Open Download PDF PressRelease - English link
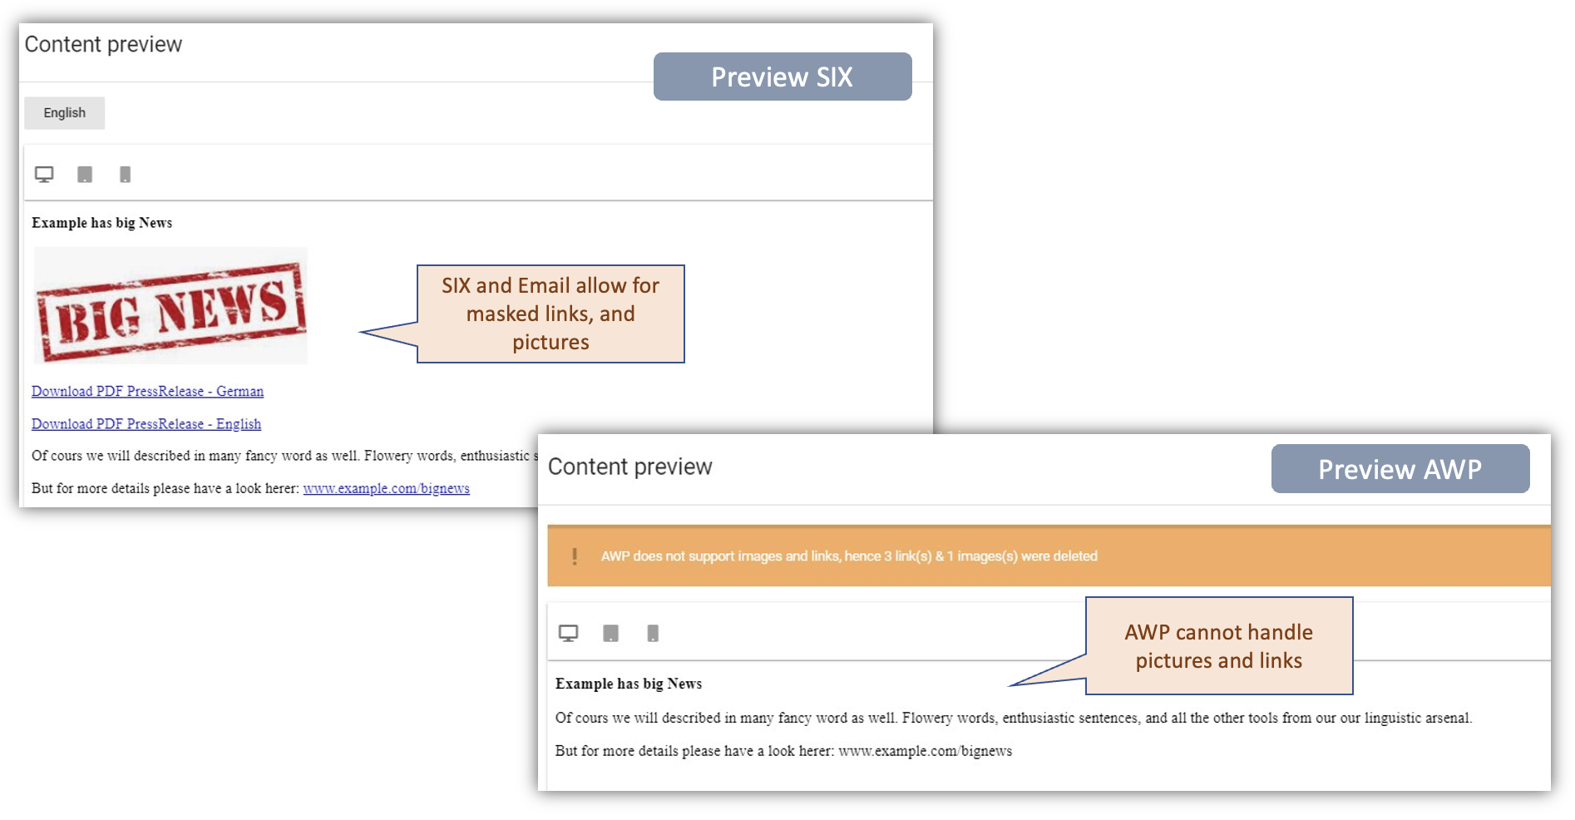 point(146,423)
